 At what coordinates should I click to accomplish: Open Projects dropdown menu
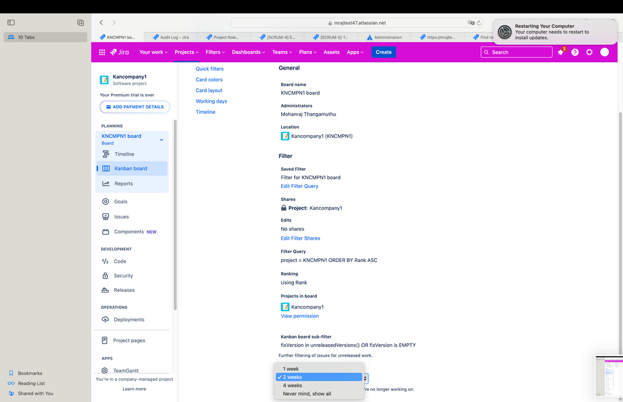(186, 52)
